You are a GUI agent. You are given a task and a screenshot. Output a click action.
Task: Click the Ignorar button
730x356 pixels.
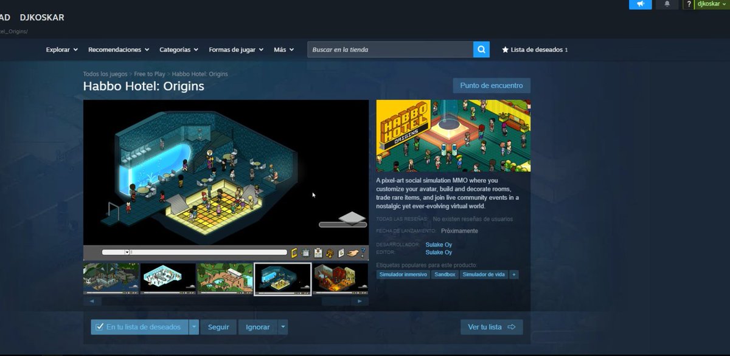click(257, 327)
